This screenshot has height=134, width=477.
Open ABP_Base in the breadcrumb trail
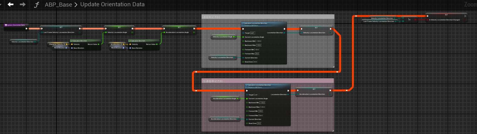click(58, 4)
